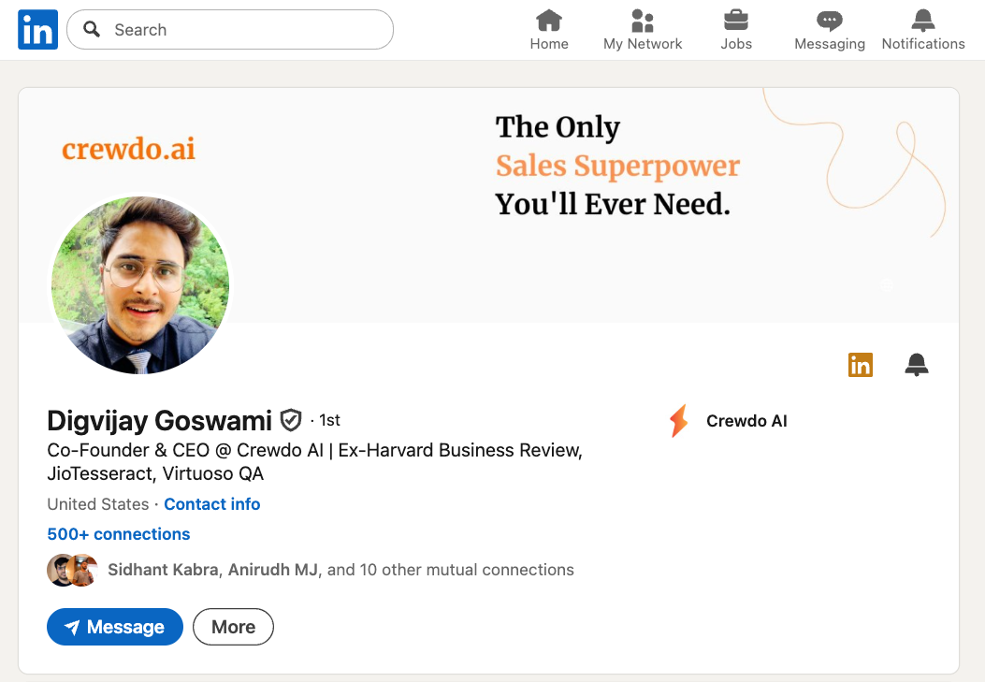Click the Co-Founder & CEO headline text
This screenshot has height=682, width=985.
point(314,461)
